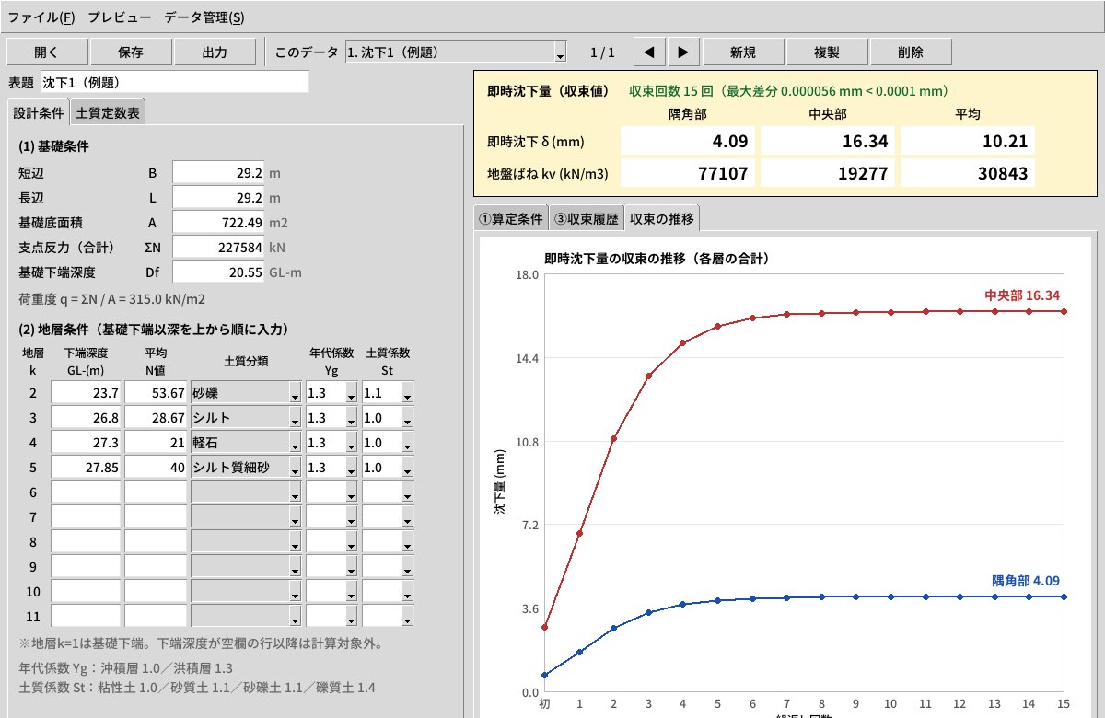The width and height of the screenshot is (1105, 718).
Task: Select the 収束の推移 tab
Action: click(662, 218)
